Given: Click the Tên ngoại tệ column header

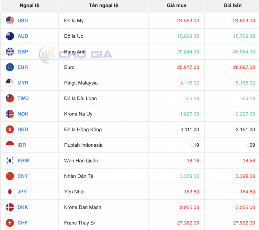Looking at the screenshot, I should coord(103,6).
